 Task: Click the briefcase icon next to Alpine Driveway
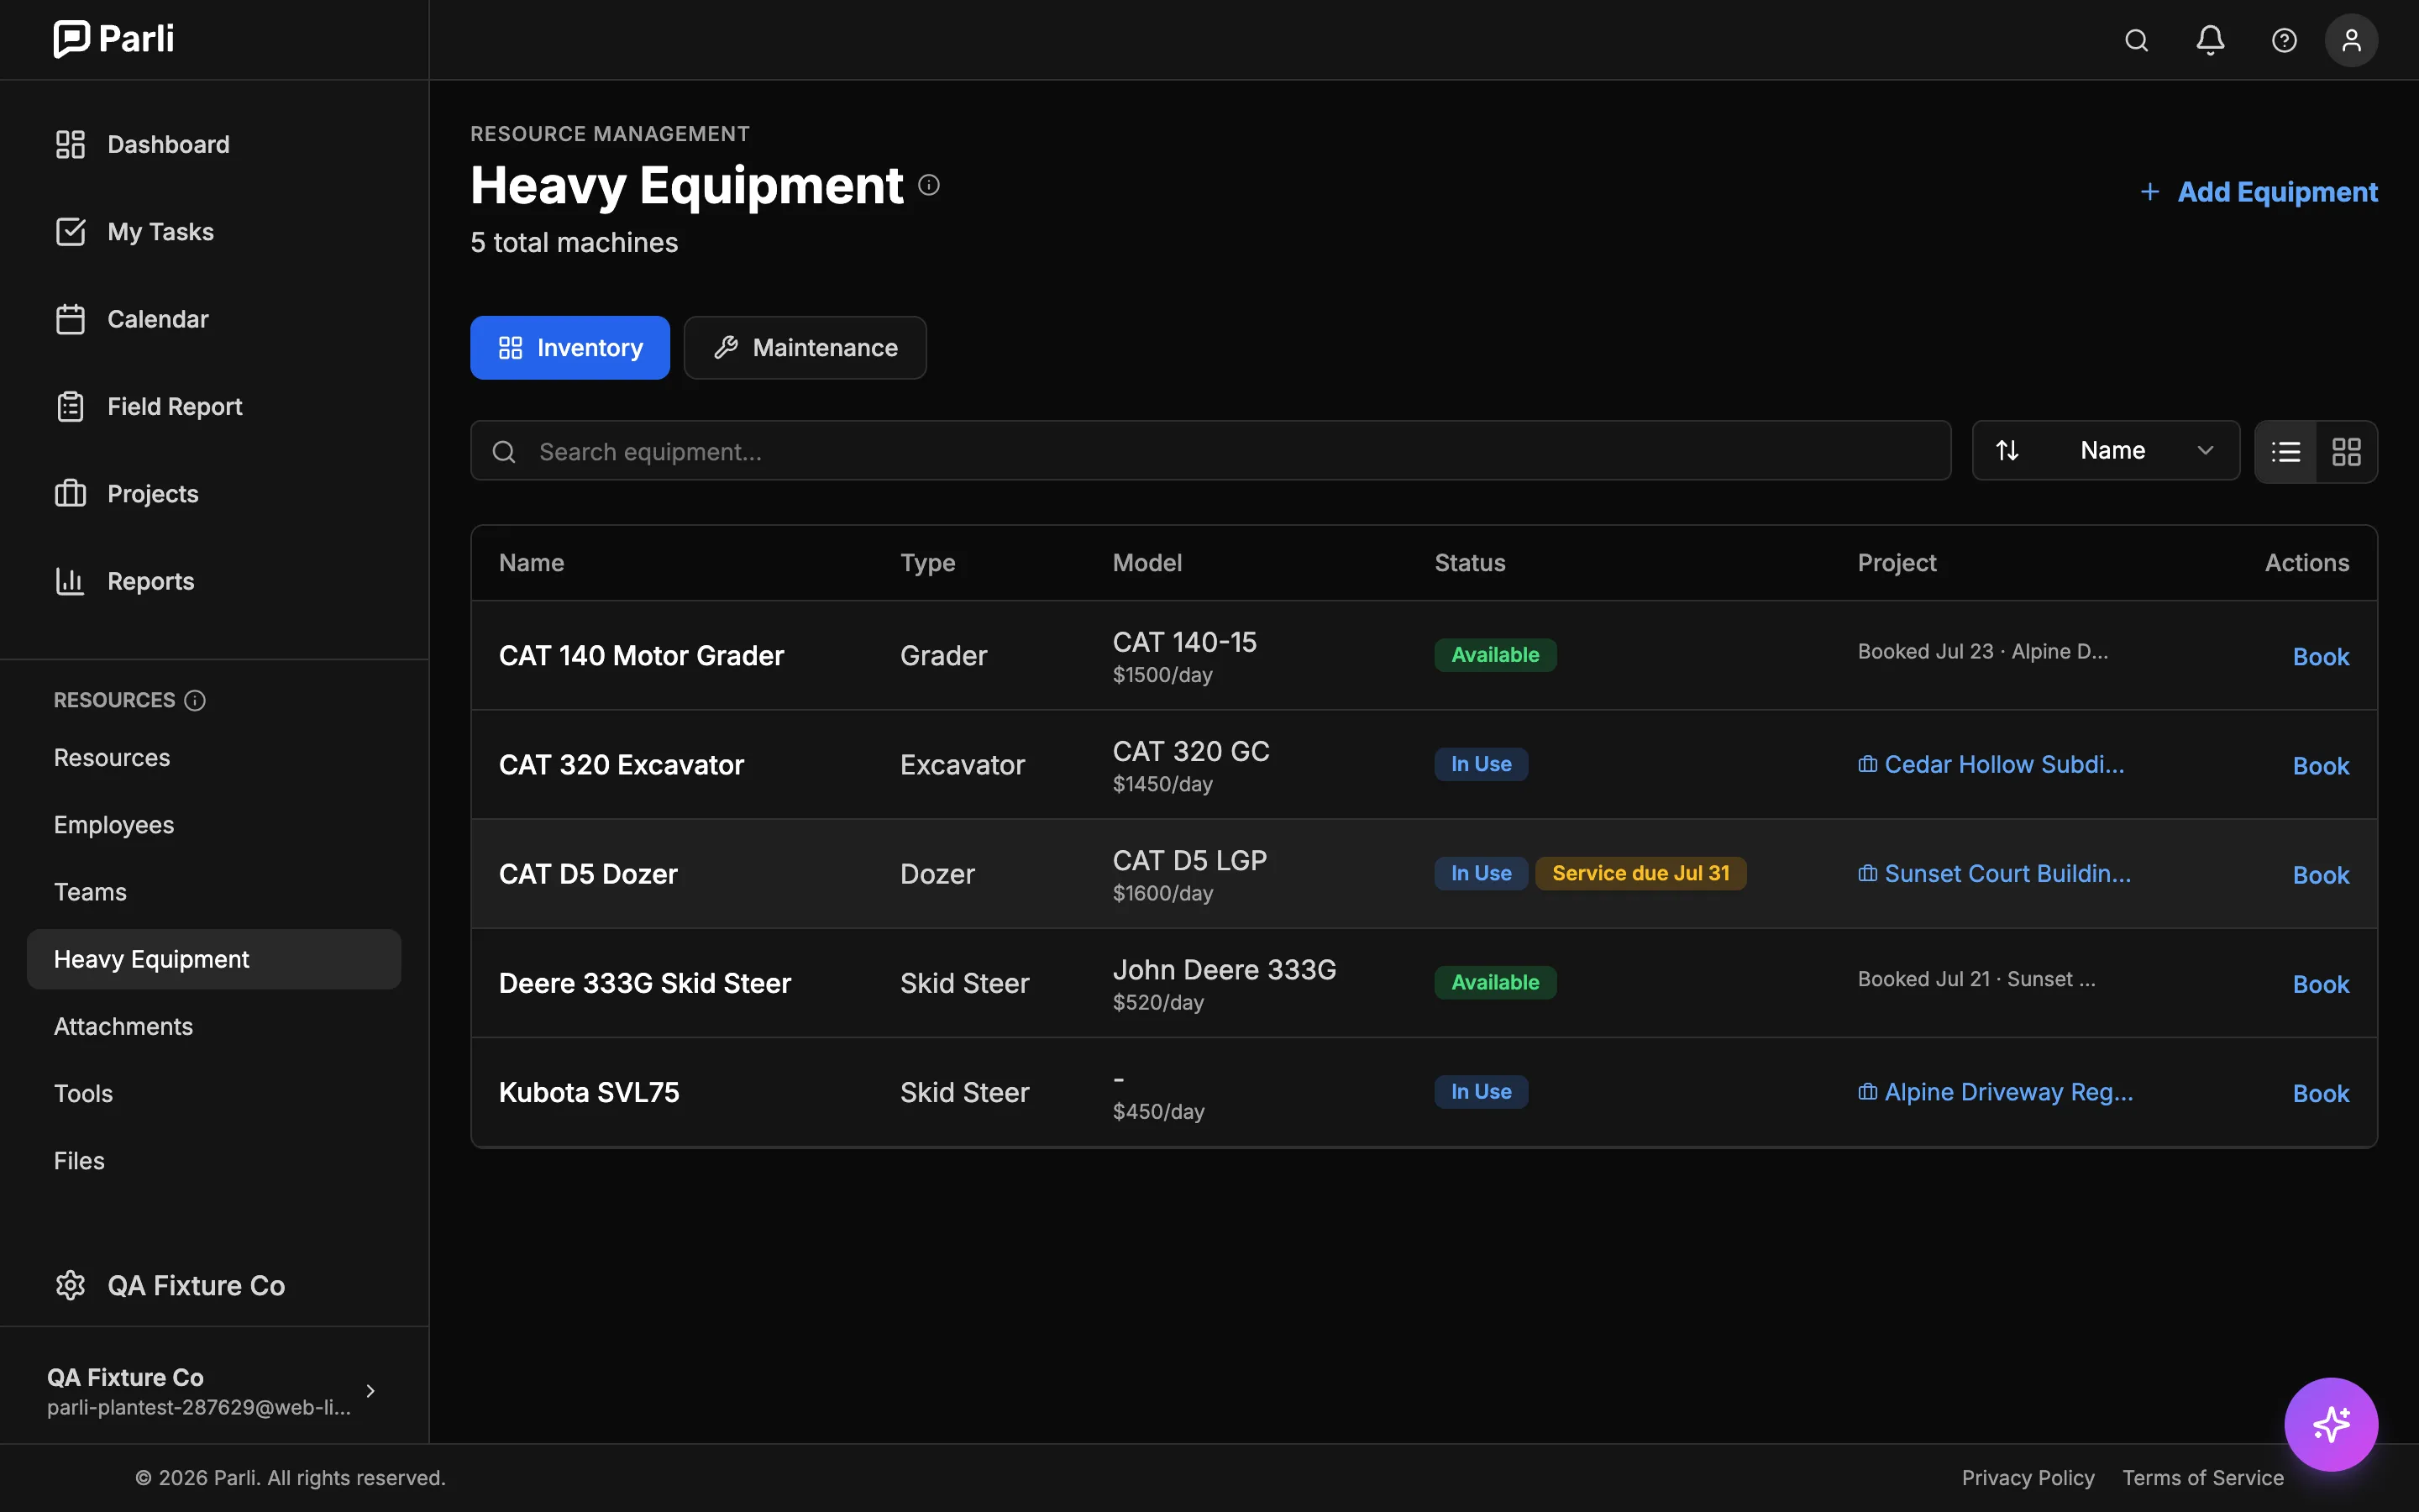point(1867,1091)
